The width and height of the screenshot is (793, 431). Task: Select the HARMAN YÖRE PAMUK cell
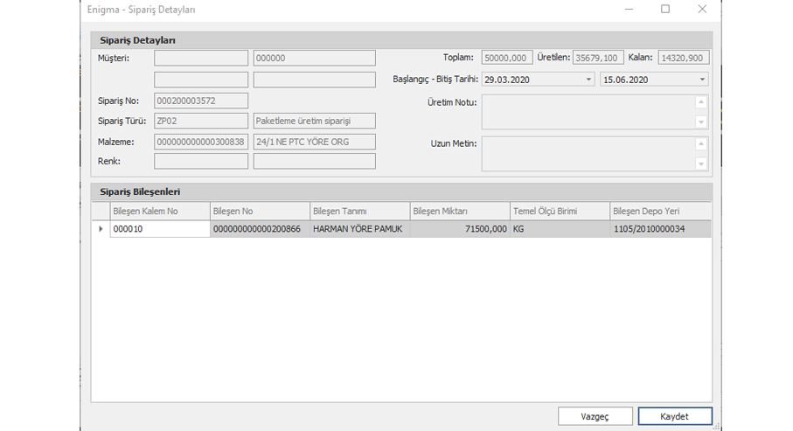coord(359,229)
